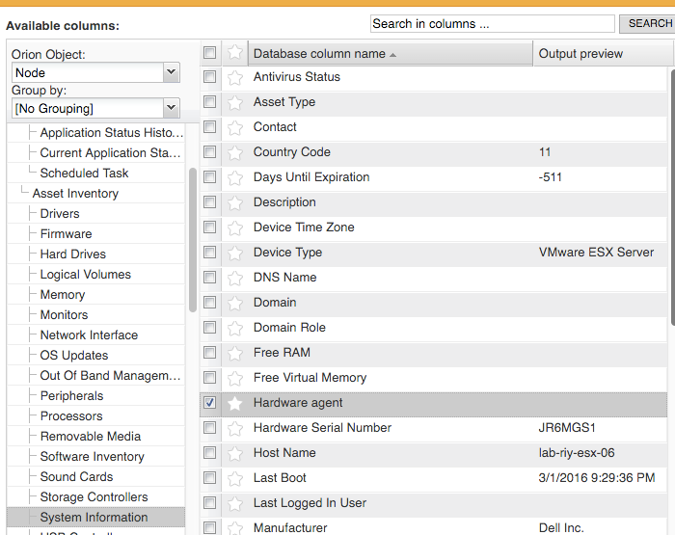Star the DNS Name column

coord(235,278)
